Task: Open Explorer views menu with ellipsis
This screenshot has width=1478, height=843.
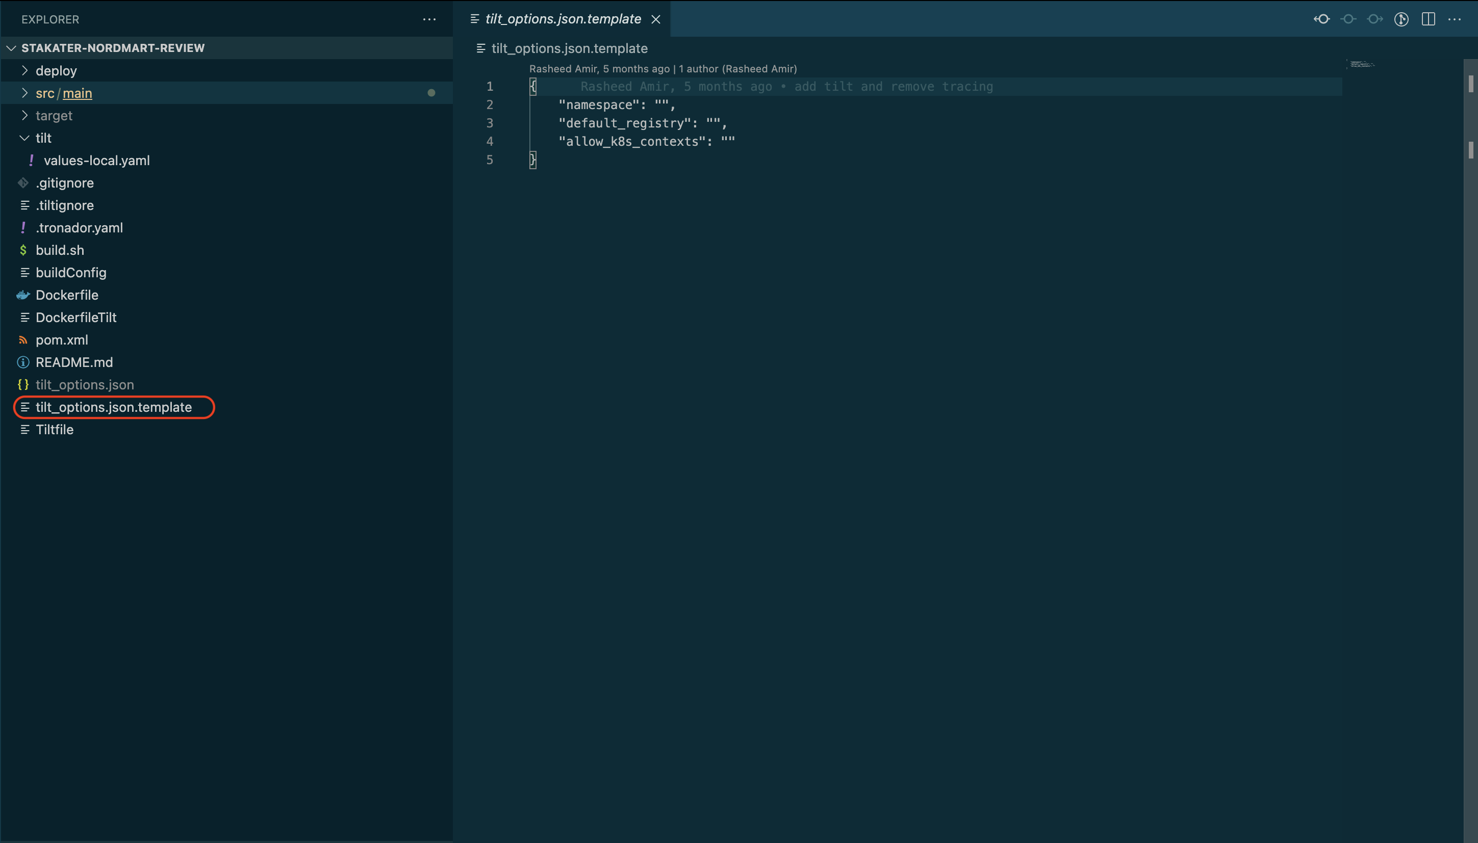Action: [429, 19]
